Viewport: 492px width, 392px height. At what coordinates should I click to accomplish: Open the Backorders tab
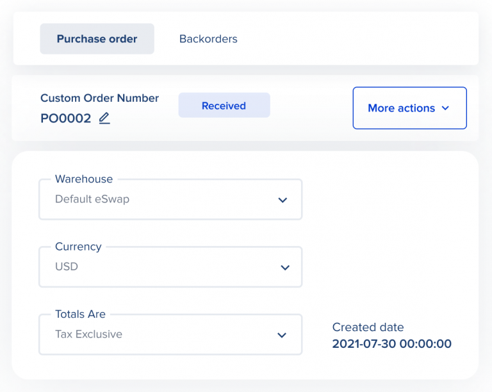click(x=208, y=39)
